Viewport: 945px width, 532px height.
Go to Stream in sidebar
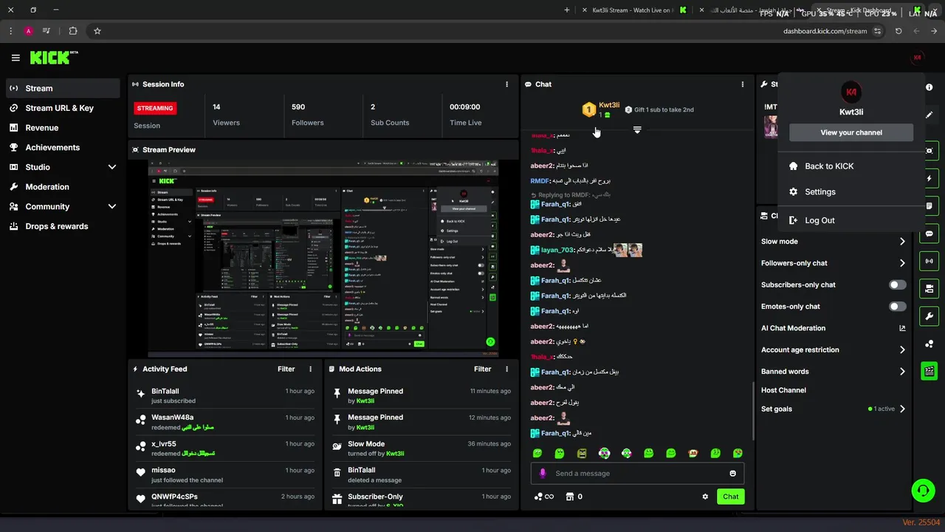pos(63,88)
